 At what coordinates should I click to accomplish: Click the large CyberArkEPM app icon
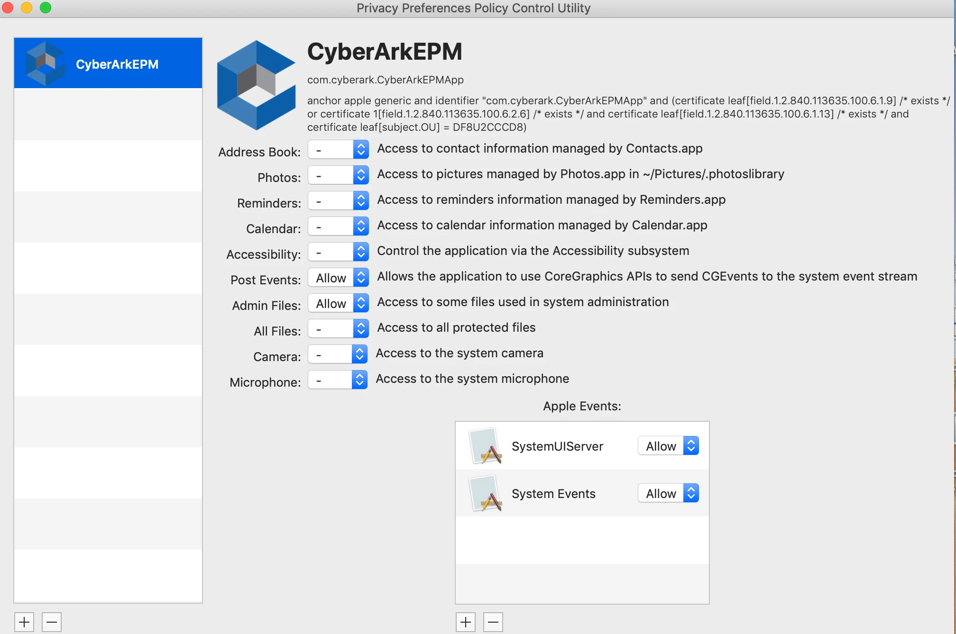click(x=256, y=85)
